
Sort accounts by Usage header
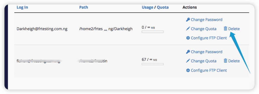[148, 8]
